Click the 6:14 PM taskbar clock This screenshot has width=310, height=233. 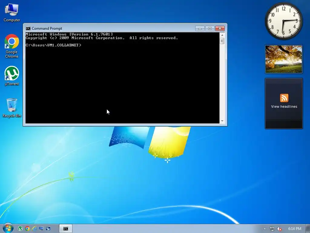[295, 229]
